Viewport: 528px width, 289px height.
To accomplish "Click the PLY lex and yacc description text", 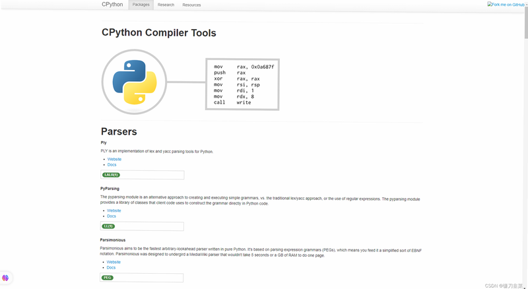I will click(157, 152).
